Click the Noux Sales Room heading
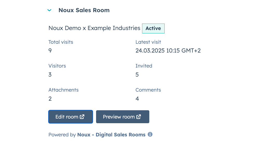The image size is (262, 147). pos(84,10)
